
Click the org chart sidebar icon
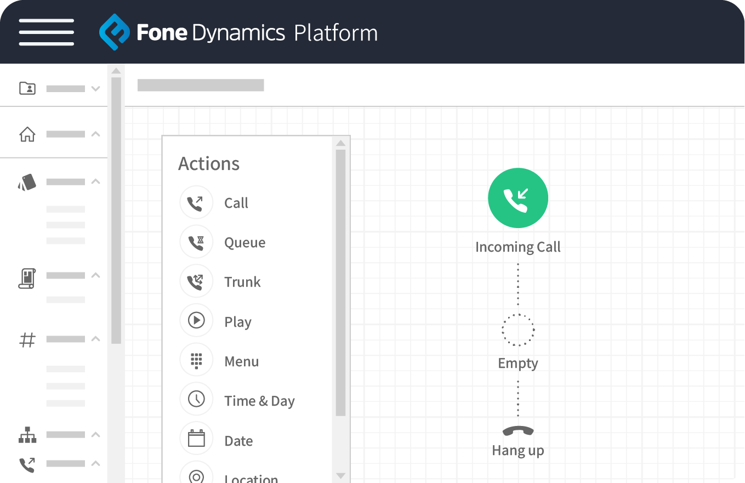[27, 434]
